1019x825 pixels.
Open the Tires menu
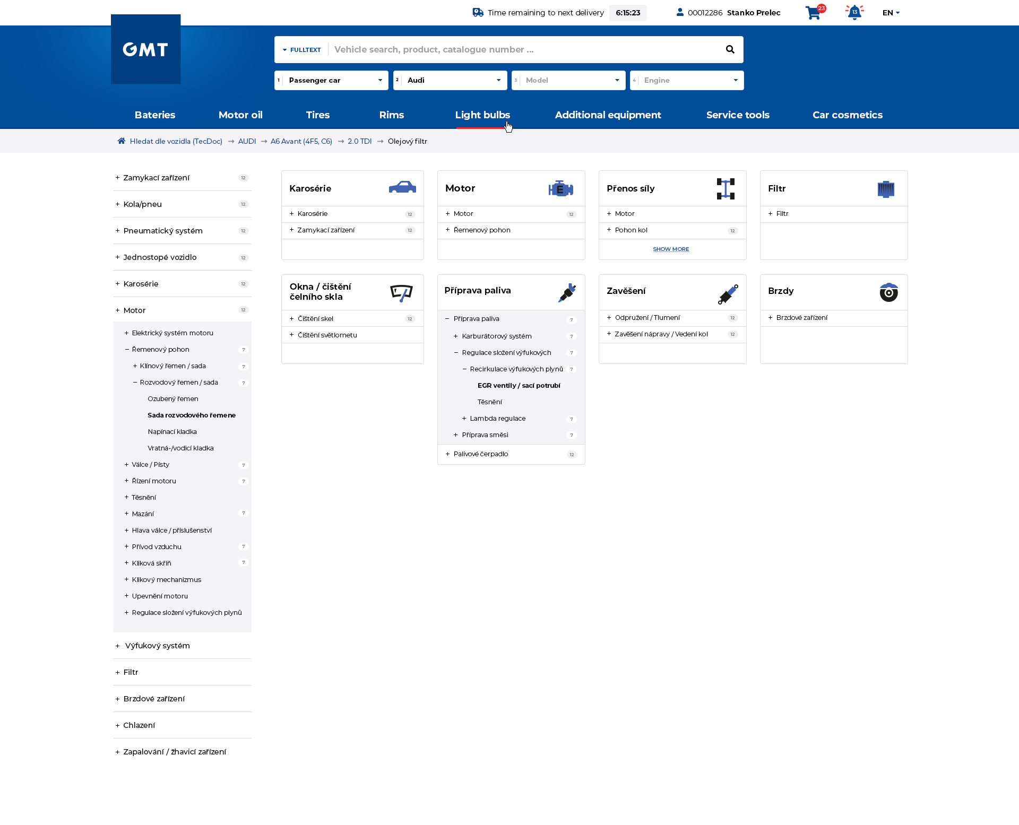(x=318, y=115)
